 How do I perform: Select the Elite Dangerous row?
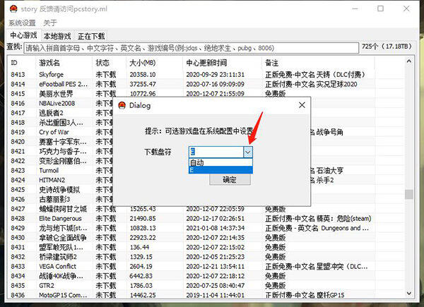[206, 219]
